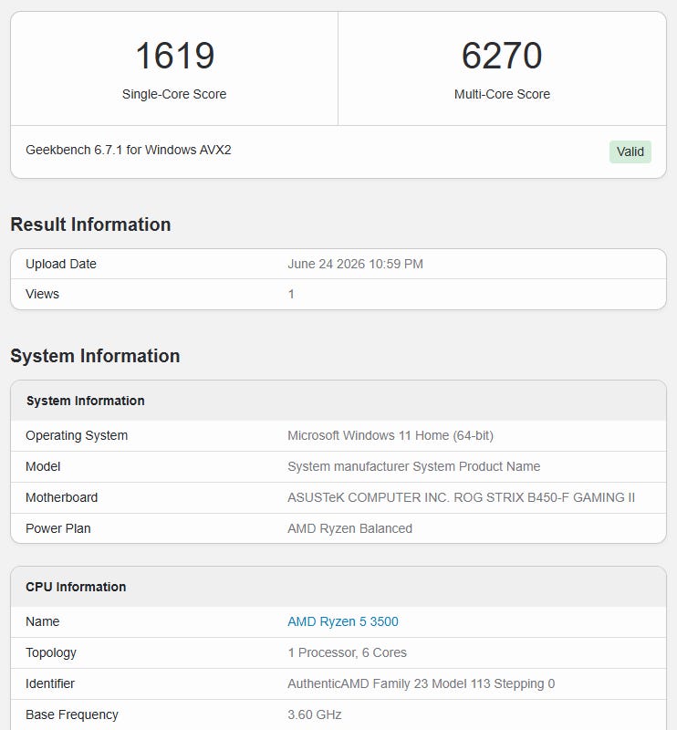Click Geekbench 6.7.1 for Windows AVX2 text
The image size is (677, 730).
(x=129, y=150)
